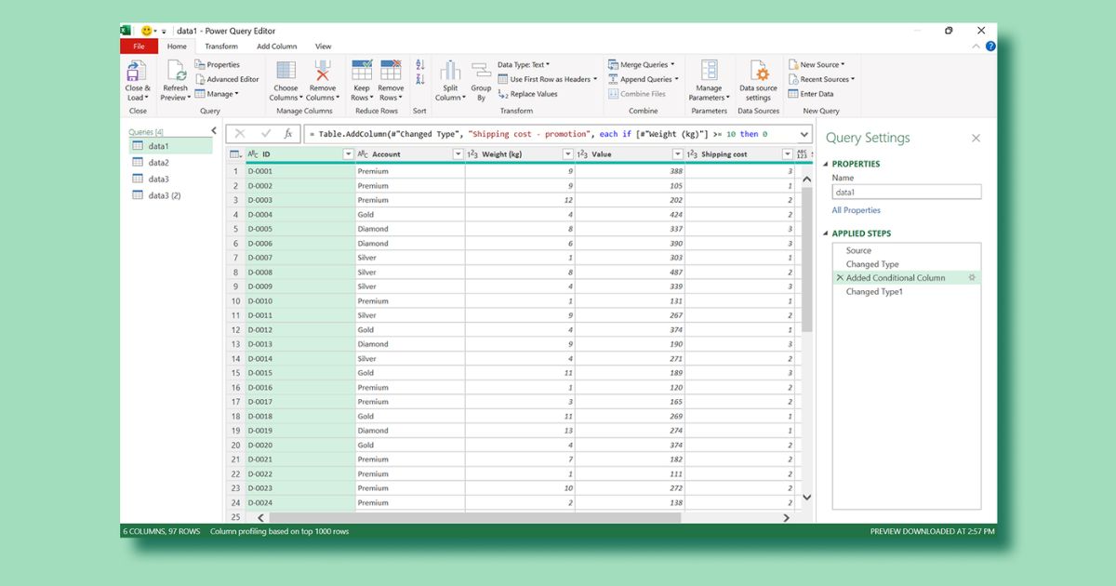Open the ID column filter dropdown
Image resolution: width=1116 pixels, height=586 pixels.
pyautogui.click(x=348, y=154)
